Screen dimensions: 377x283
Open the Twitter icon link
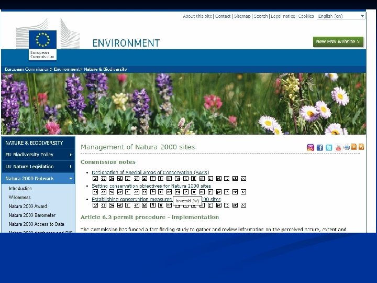329,147
